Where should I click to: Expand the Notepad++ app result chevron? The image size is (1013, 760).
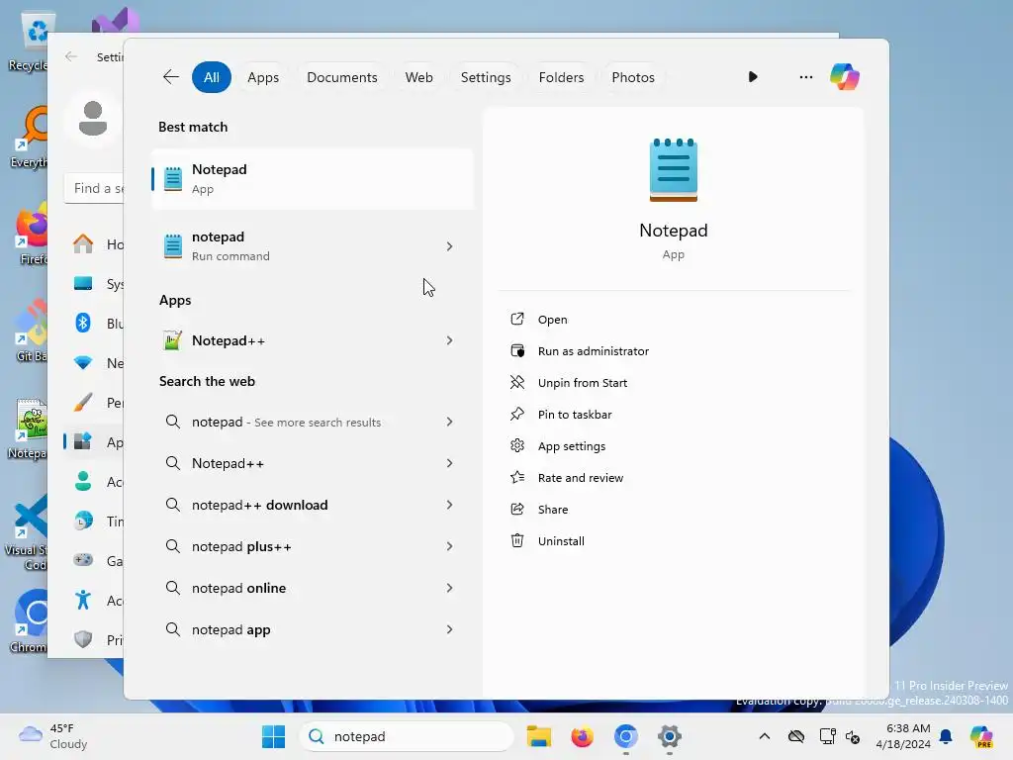click(x=449, y=340)
